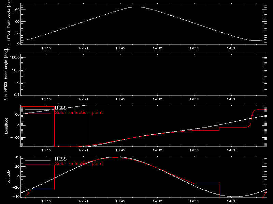Click the vertical white wrap line in Longitude plot
This screenshot has width=273, height=204.
click(88, 126)
